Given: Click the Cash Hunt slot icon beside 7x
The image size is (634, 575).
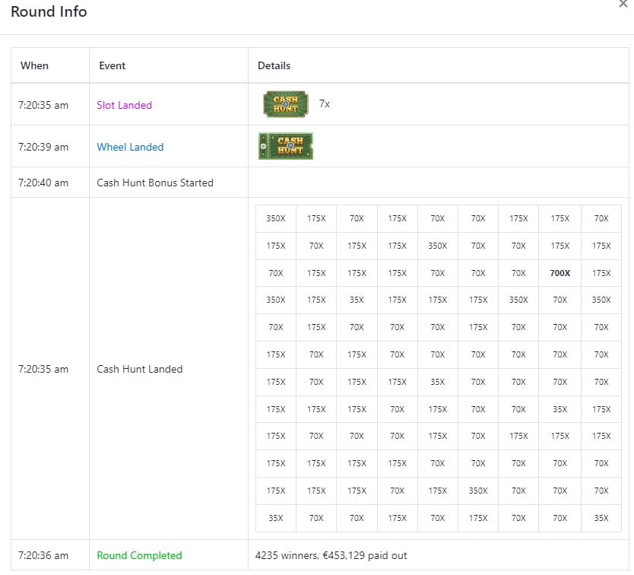Looking at the screenshot, I should pyautogui.click(x=286, y=104).
